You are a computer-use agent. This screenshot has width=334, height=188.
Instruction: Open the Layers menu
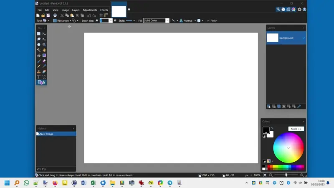pos(76,10)
